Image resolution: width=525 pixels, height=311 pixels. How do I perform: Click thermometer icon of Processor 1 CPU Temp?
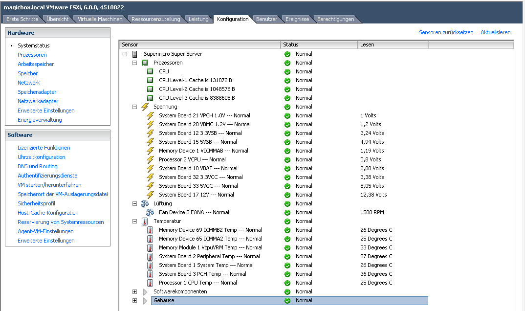[x=150, y=283]
